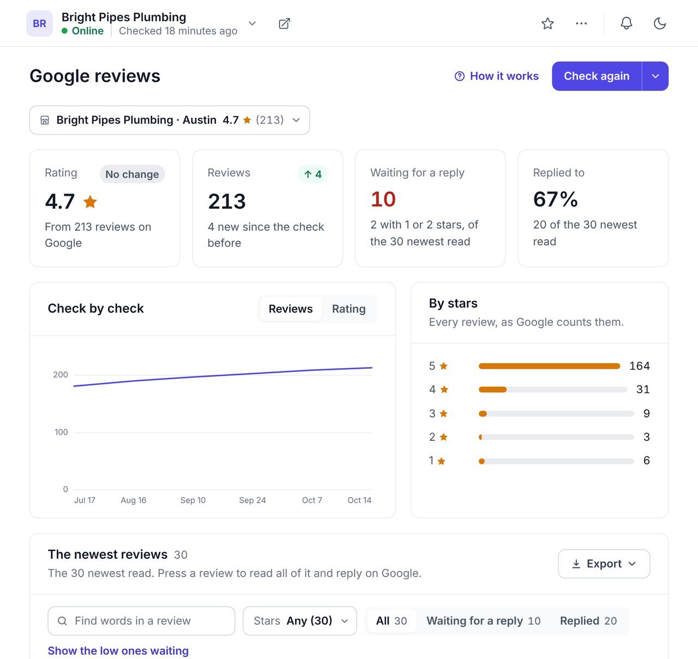The image size is (698, 659).
Task: Click the 67% replied to value
Action: [555, 199]
